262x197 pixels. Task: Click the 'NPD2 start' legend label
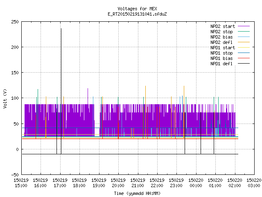223,26
